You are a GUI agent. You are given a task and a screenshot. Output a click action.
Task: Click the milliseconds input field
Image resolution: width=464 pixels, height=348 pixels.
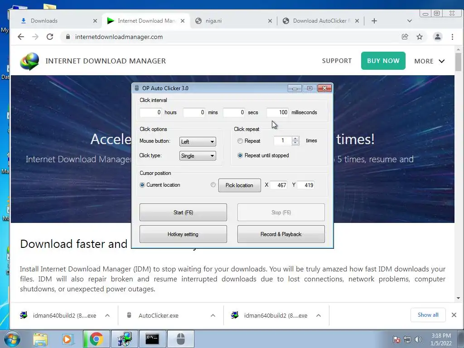277,112
